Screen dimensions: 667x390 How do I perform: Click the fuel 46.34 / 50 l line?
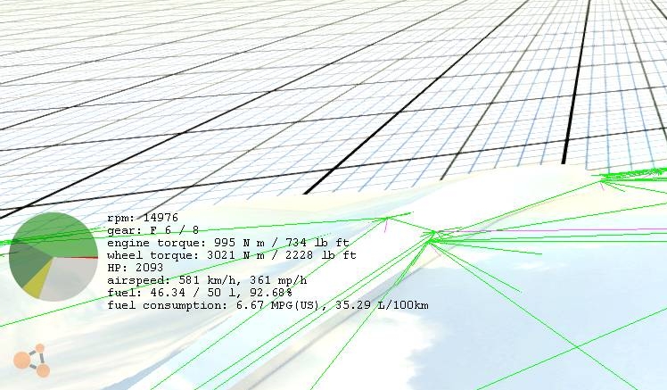[200, 293]
